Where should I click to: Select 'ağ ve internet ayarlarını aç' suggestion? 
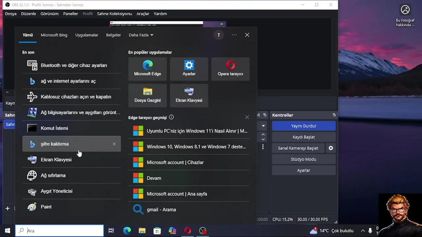[72, 81]
